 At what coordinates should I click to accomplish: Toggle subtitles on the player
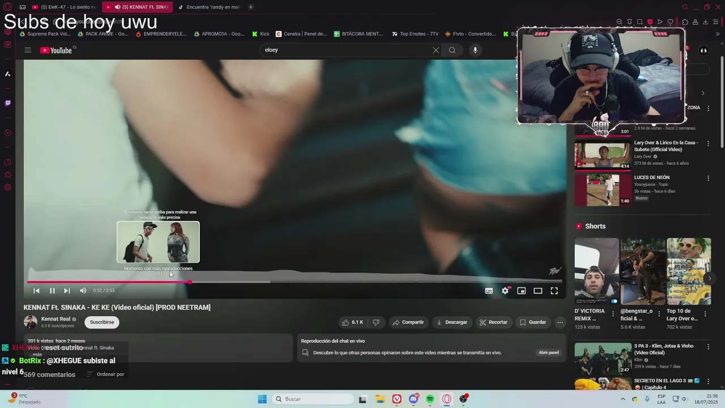489,291
